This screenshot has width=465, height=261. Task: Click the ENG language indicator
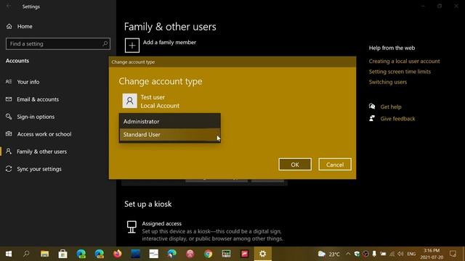[411, 254]
